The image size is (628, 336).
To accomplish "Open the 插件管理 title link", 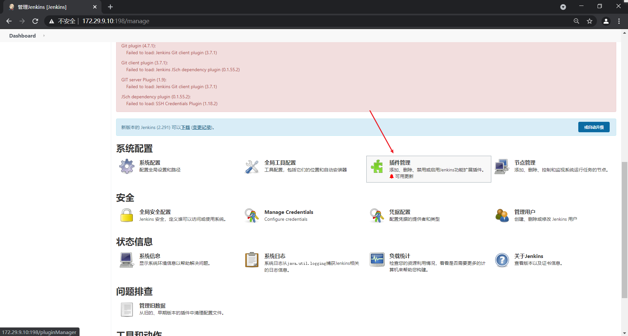I will pyautogui.click(x=400, y=163).
